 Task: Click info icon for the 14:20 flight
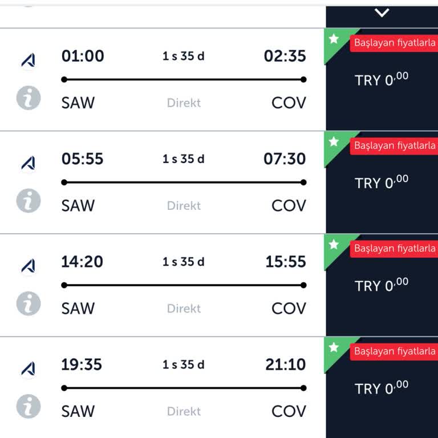28,303
